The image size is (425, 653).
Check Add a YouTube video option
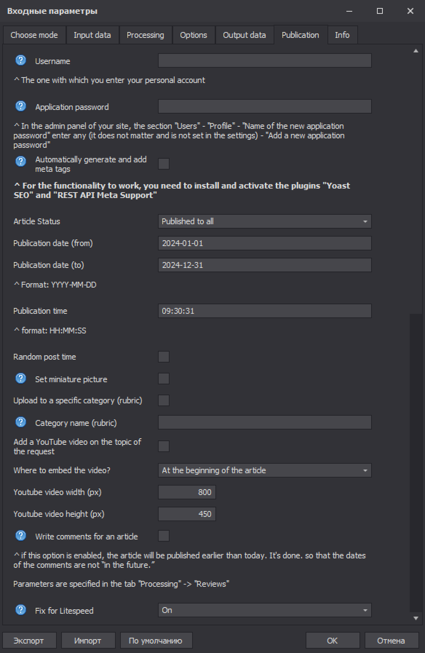[x=164, y=446]
